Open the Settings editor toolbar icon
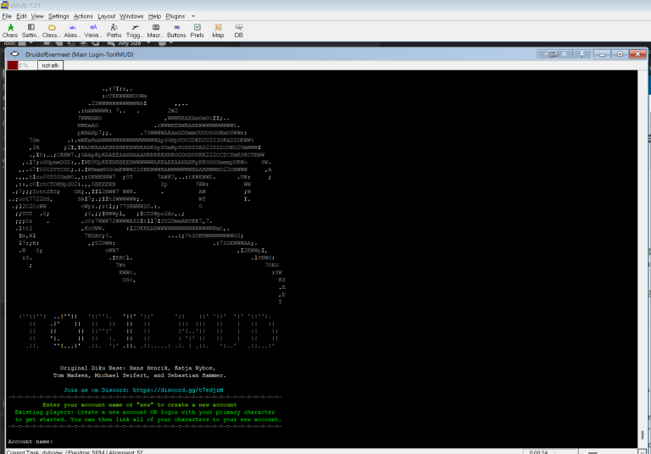The image size is (651, 454). pos(31,30)
